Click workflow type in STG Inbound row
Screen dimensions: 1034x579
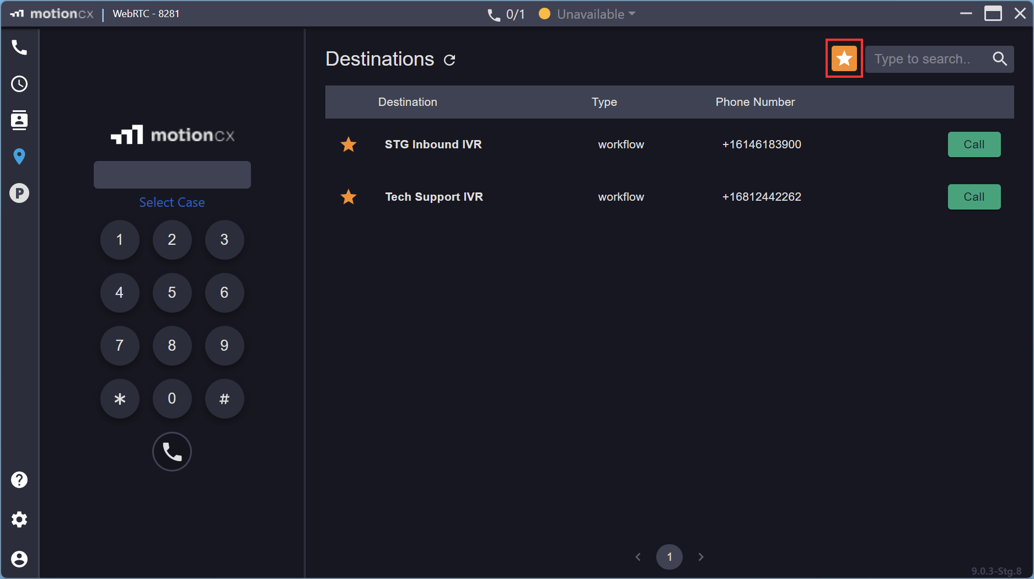[x=621, y=144]
